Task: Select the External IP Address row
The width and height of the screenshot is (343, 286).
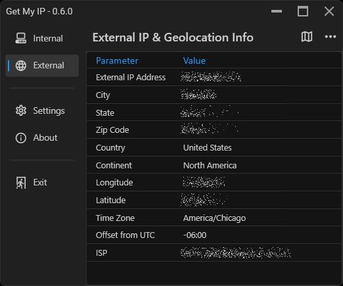Action: tap(214, 77)
